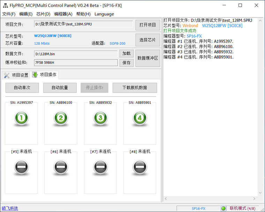Image resolution: width=265 pixels, height=212 pixels.
Task: Click green programmer #2 icon
Action: pyautogui.click(x=61, y=118)
